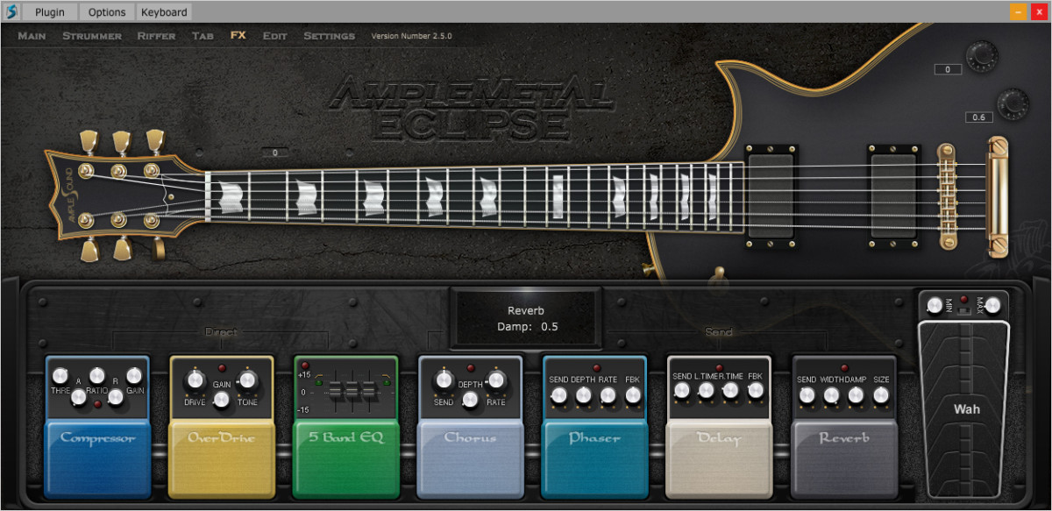
Task: Open the Plugin menu
Action: coord(49,12)
